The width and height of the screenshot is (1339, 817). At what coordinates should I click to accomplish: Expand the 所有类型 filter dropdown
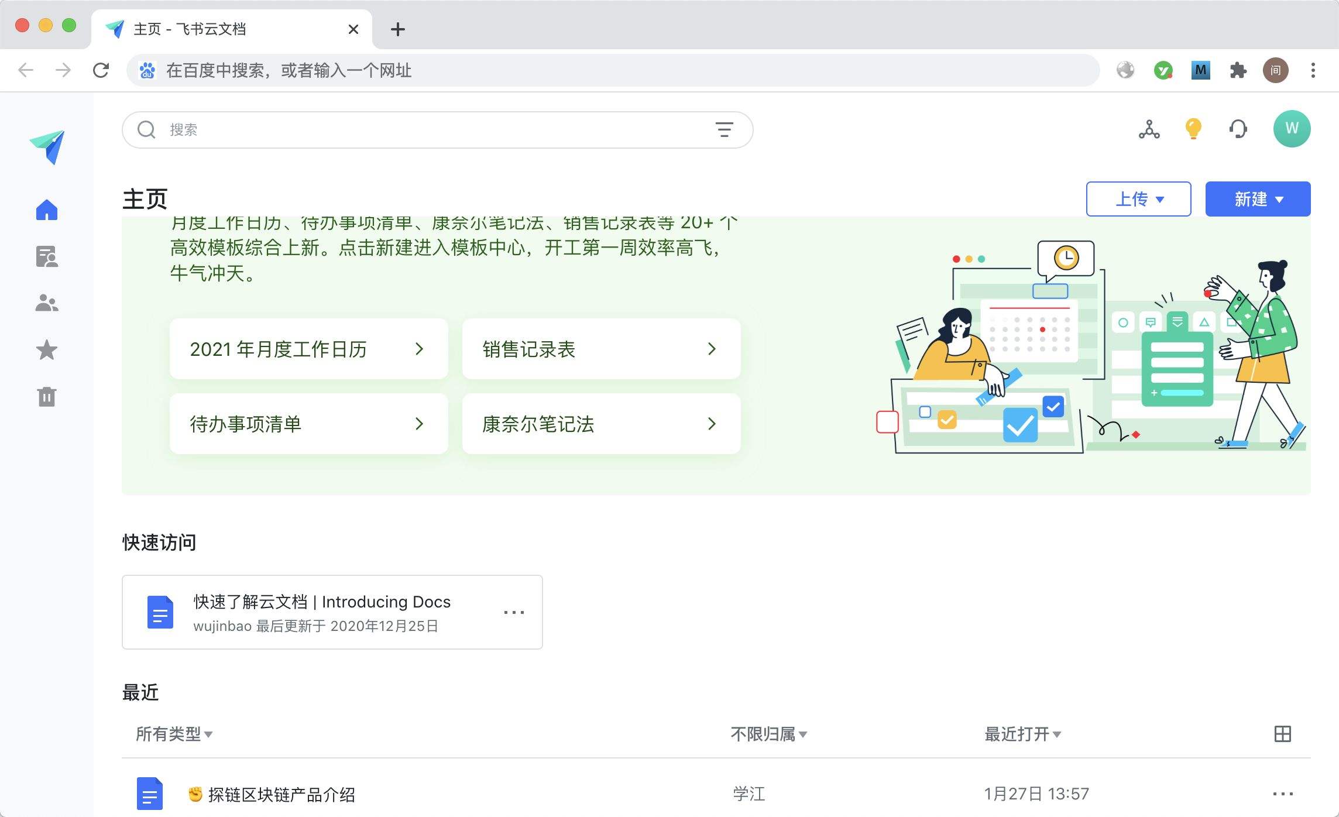click(x=172, y=734)
